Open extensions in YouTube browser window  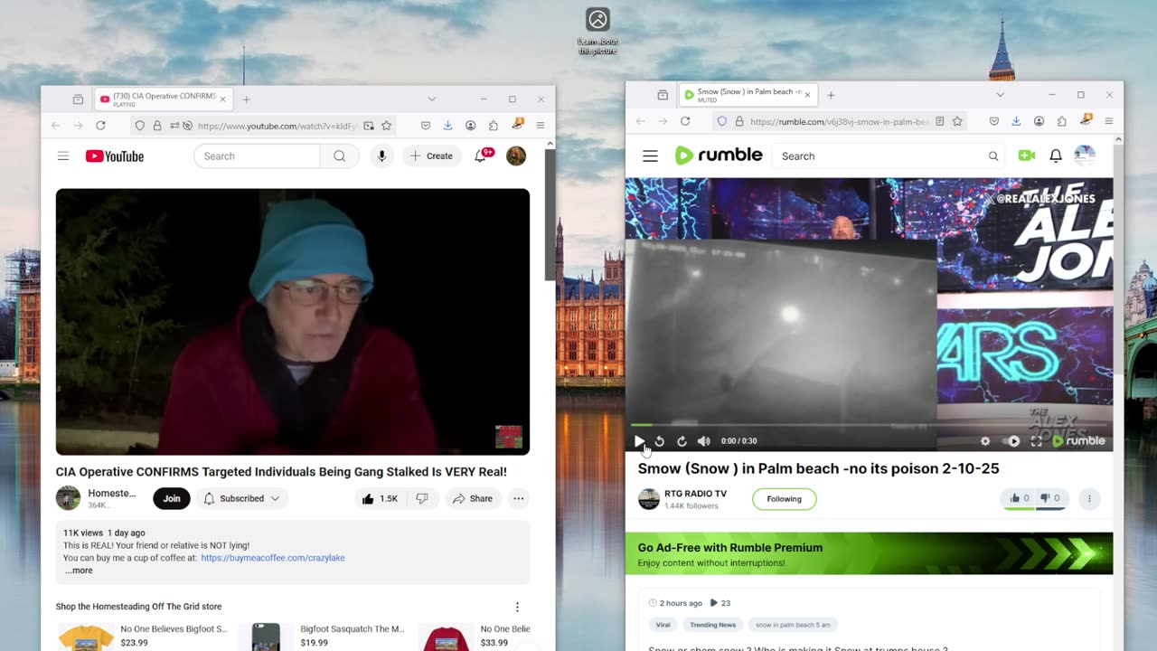[494, 126]
